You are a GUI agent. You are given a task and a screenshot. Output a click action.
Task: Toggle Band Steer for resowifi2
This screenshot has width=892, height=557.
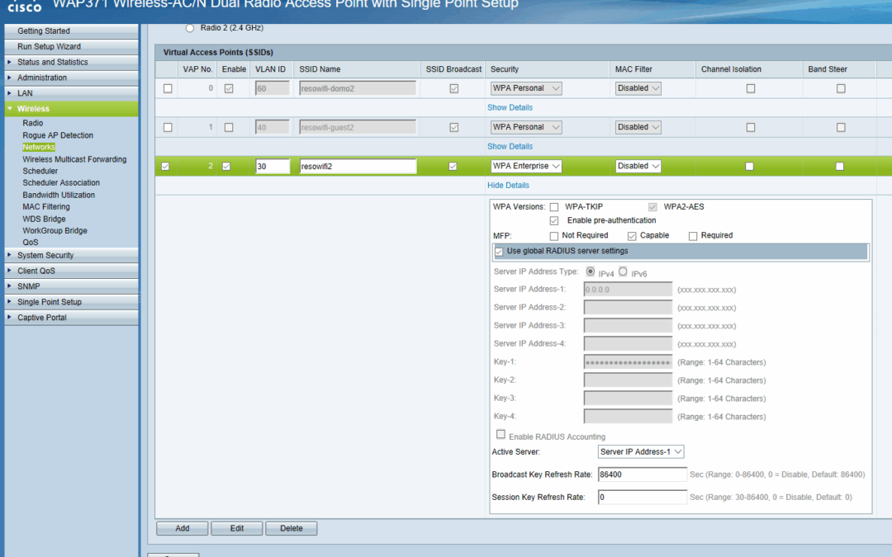point(840,167)
